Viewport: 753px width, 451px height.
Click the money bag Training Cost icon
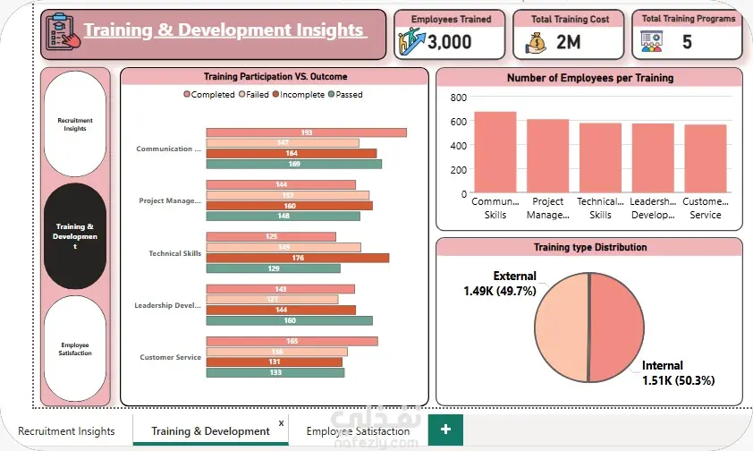point(536,43)
